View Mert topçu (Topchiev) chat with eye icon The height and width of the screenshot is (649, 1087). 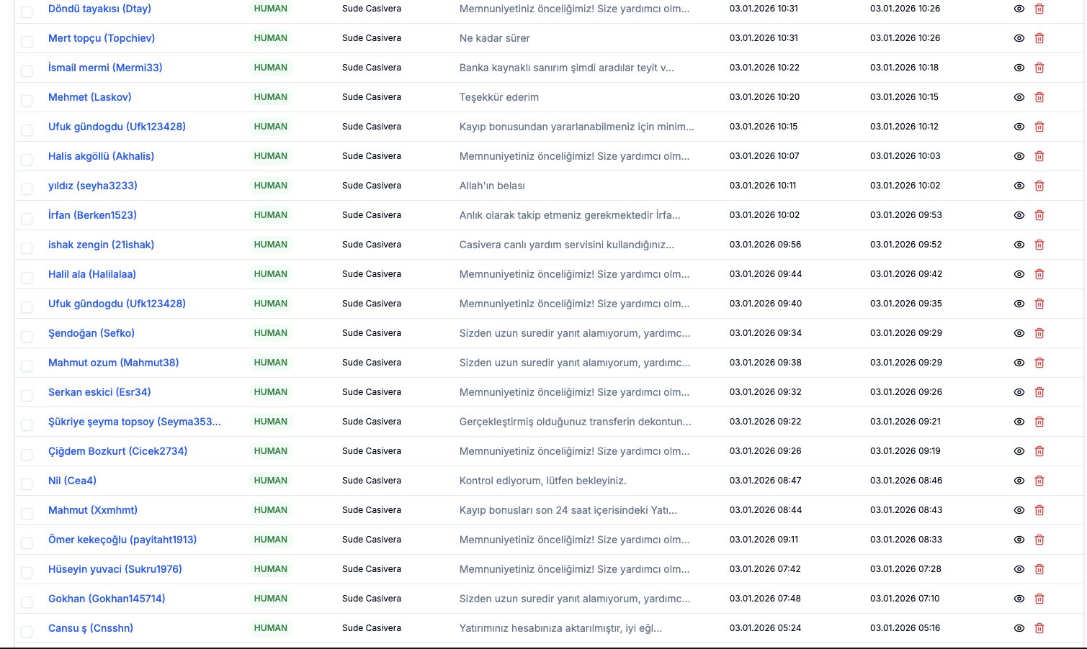(x=1019, y=38)
